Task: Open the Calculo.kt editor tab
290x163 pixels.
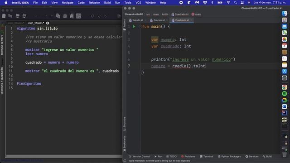Action: pyautogui.click(x=159, y=20)
